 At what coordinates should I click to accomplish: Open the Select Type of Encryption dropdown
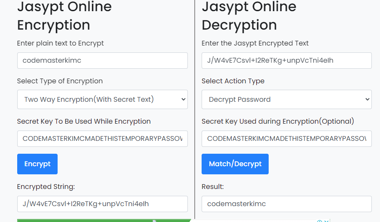pos(102,99)
